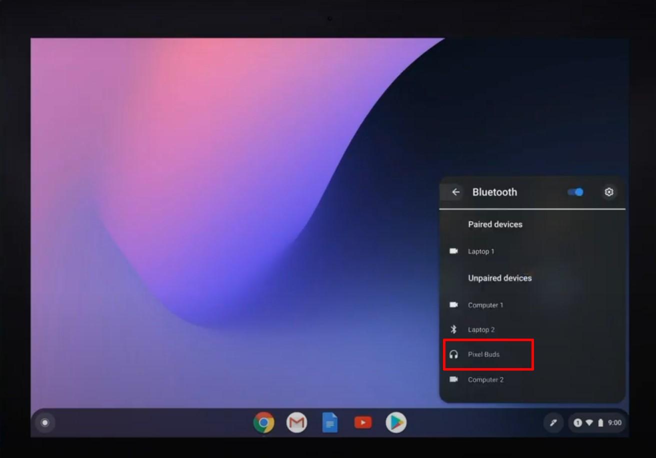
Task: Click the device icon beside Computer 2
Action: tap(453, 380)
